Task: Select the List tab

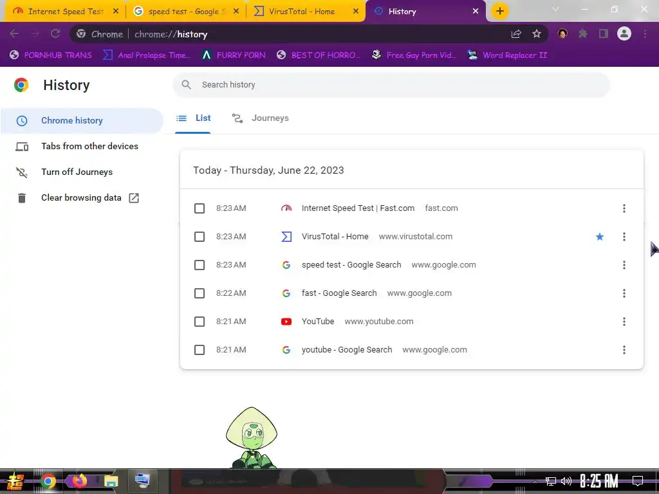Action: 193,118
